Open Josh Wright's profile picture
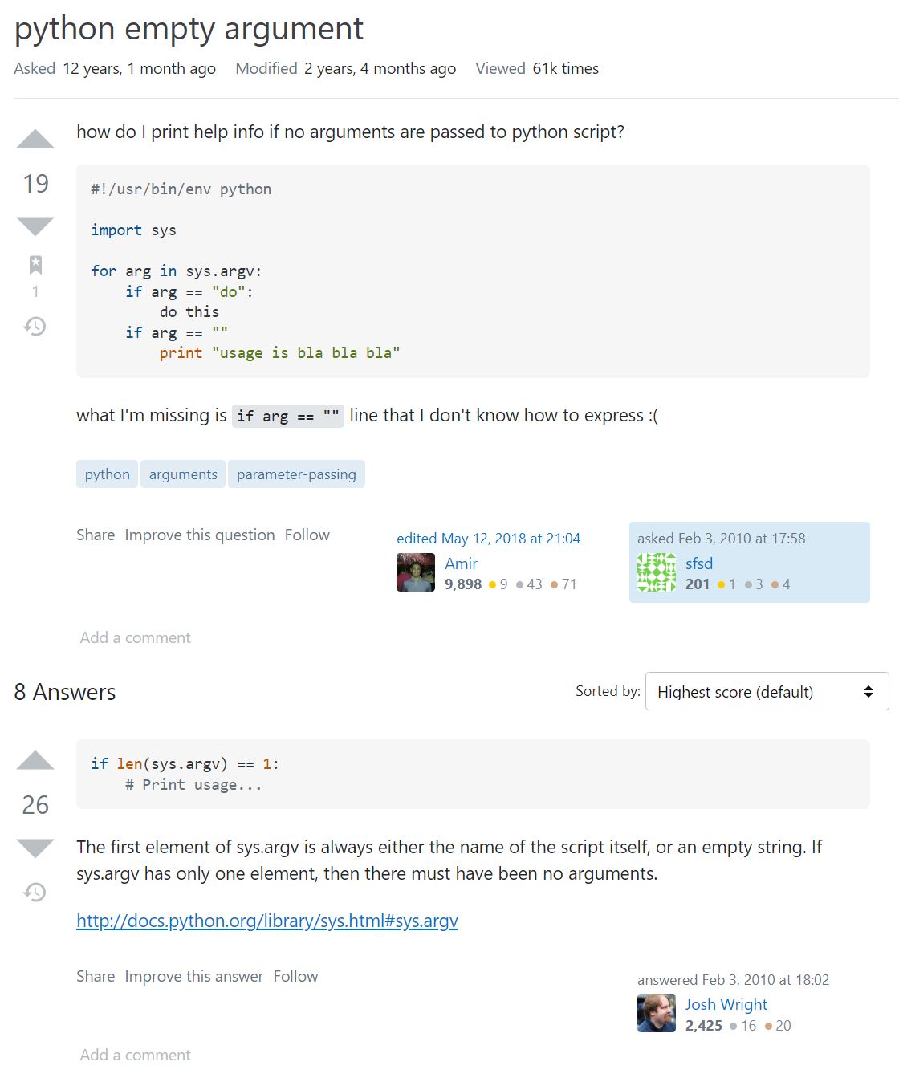This screenshot has height=1082, width=899. click(x=657, y=1013)
